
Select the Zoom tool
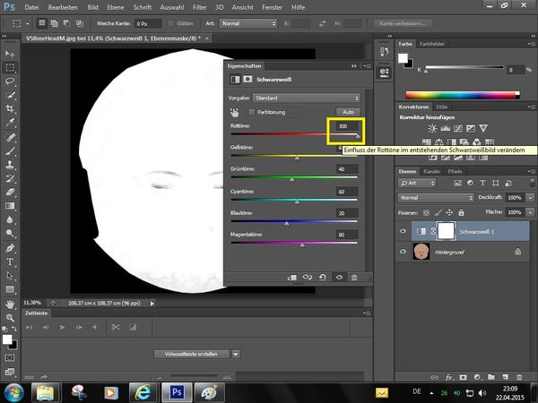pyautogui.click(x=10, y=319)
